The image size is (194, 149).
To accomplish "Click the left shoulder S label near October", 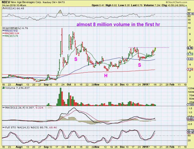I will pos(76,59).
